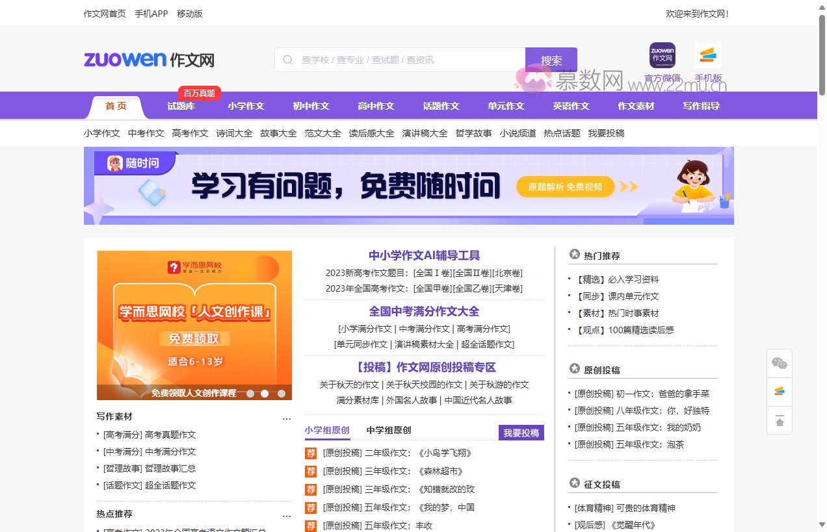The height and width of the screenshot is (532, 827).
Task: Click the ellipsis icon next to 热点推荐
Action: pyautogui.click(x=287, y=515)
